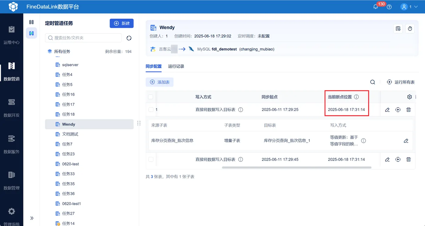Collapse the 所有任务 tree root
Viewport: 425px width, 226px height.
point(50,52)
